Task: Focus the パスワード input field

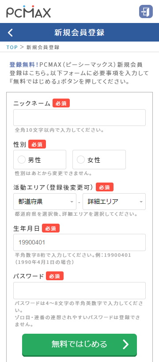Action: 79,290
